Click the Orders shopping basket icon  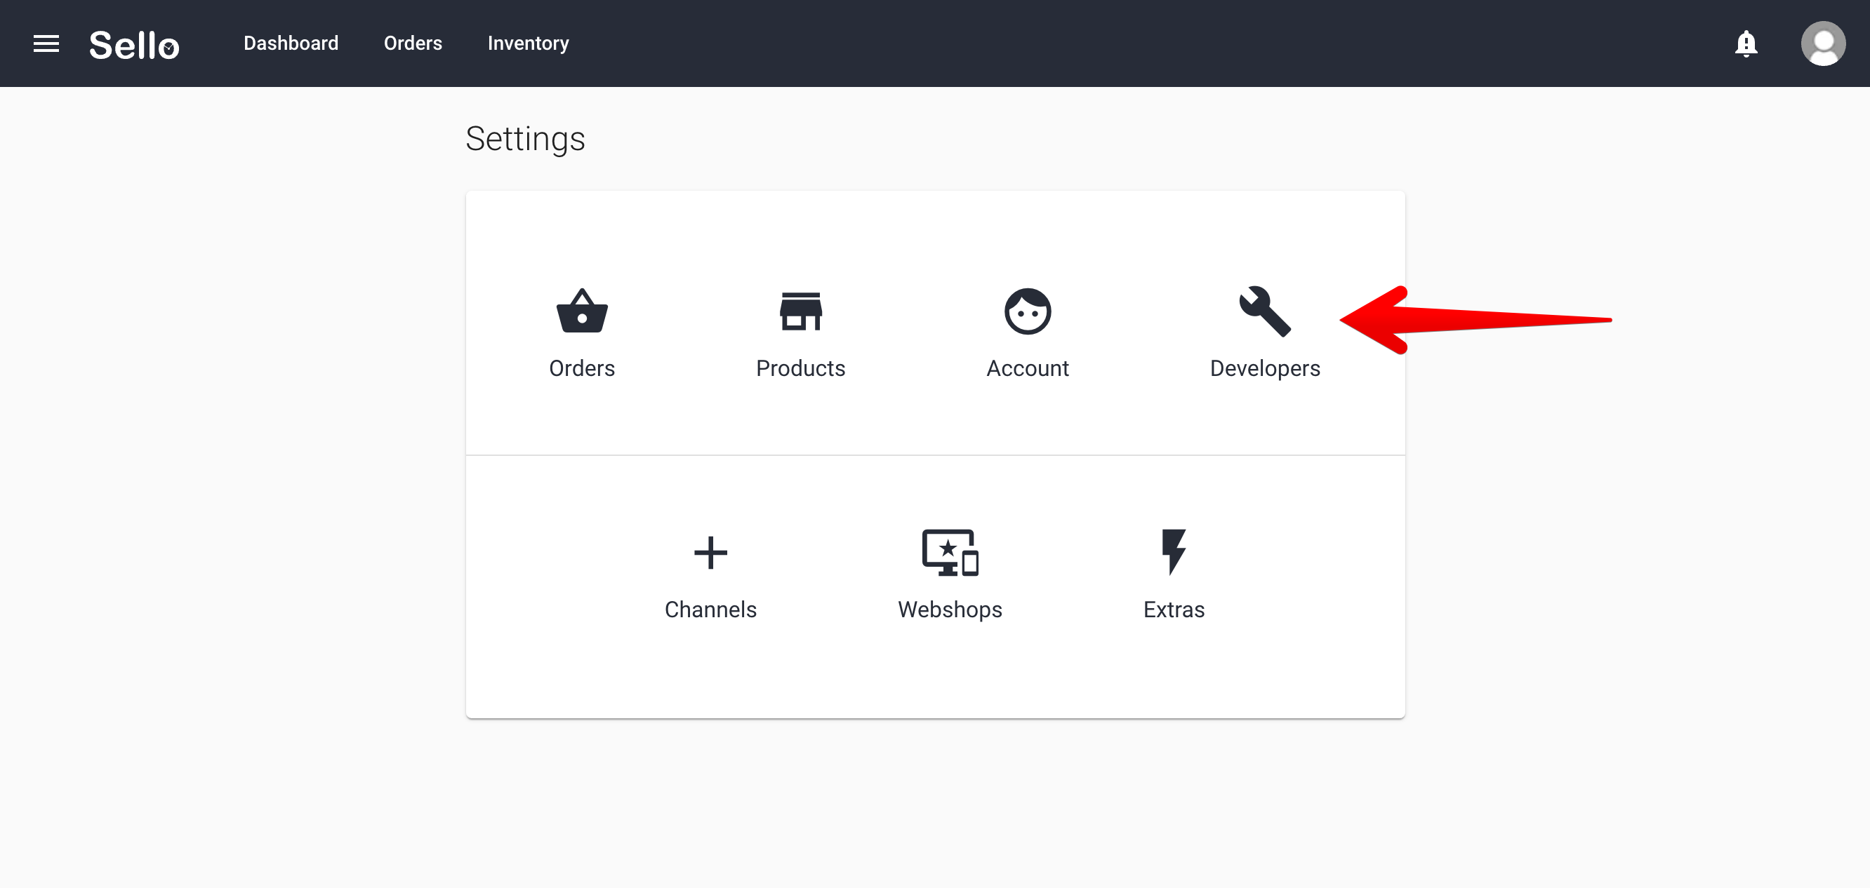581,312
